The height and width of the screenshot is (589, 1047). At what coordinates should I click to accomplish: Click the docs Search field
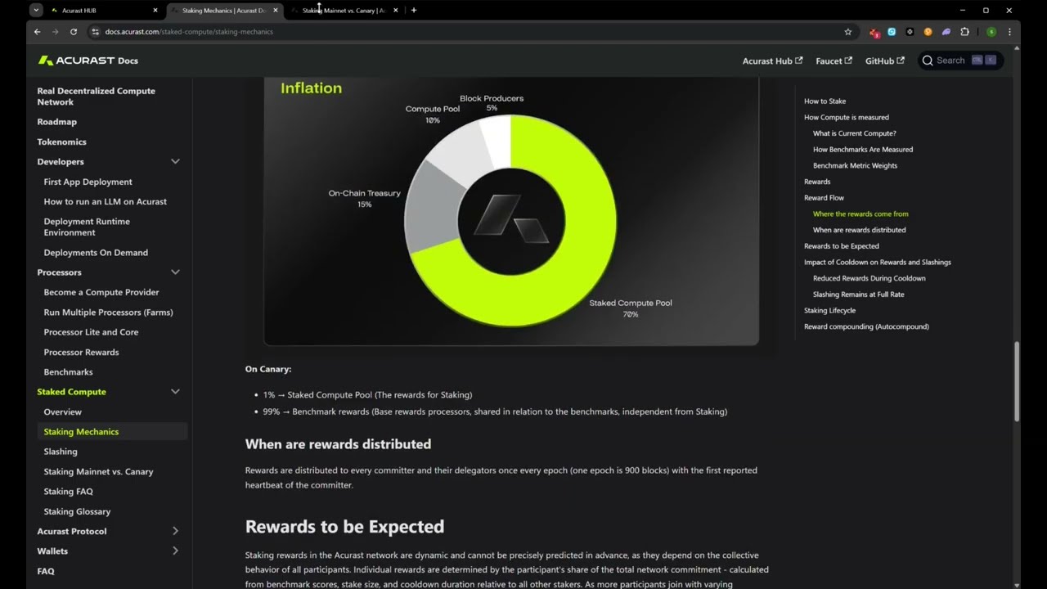[960, 61]
